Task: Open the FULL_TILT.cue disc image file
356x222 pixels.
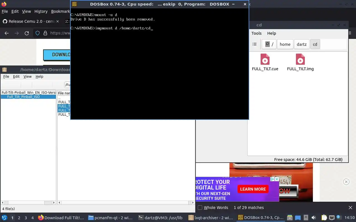Action: coord(265,62)
